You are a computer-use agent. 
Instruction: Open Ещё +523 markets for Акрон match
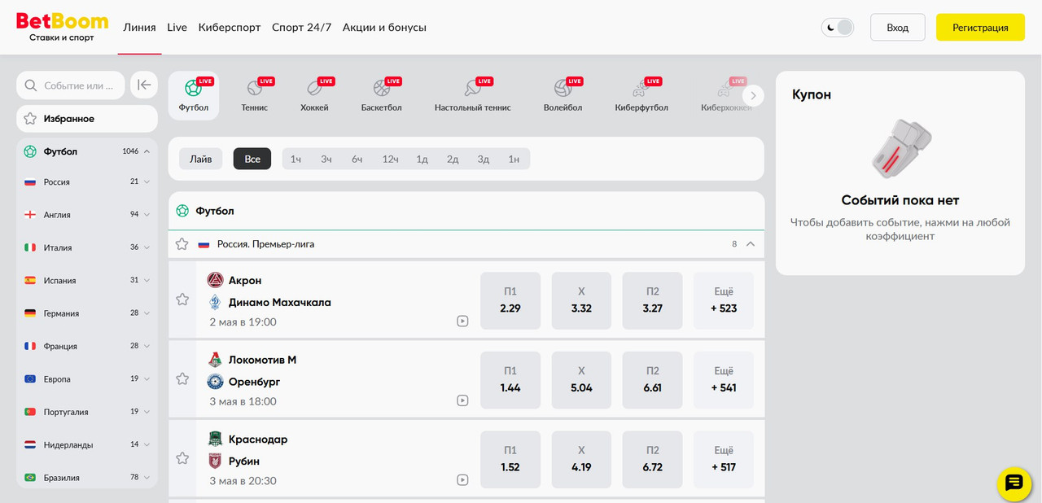[724, 300]
